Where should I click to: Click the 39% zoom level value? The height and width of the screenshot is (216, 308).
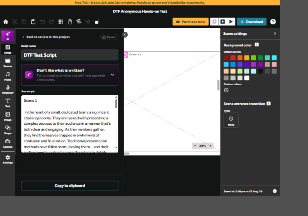click(203, 146)
